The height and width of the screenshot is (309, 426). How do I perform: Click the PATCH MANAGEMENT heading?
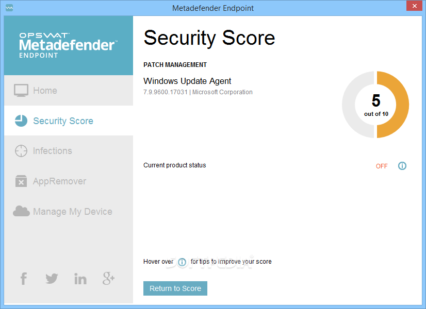pyautogui.click(x=175, y=65)
